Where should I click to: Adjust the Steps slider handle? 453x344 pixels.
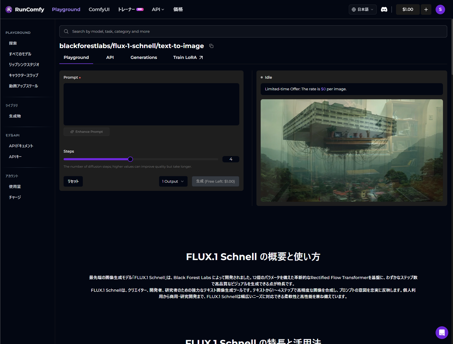(130, 159)
